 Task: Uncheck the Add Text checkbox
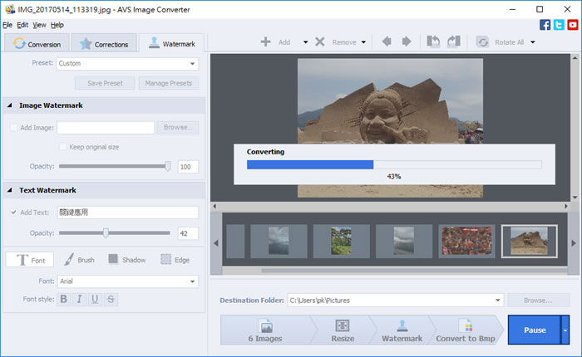point(14,213)
